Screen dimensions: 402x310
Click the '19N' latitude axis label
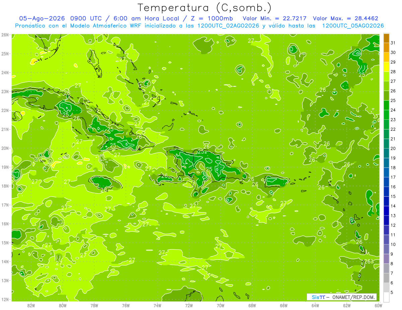point(5,167)
